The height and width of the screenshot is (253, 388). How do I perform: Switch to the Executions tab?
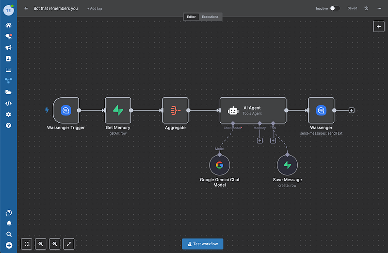[210, 17]
